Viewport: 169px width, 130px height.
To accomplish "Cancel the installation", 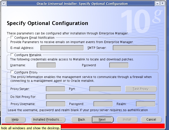I will tap(151, 120).
